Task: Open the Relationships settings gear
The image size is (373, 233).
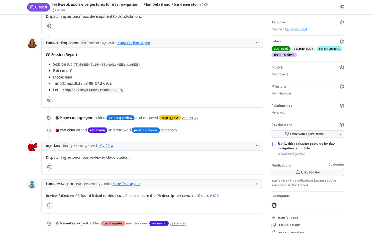Action: (x=341, y=106)
